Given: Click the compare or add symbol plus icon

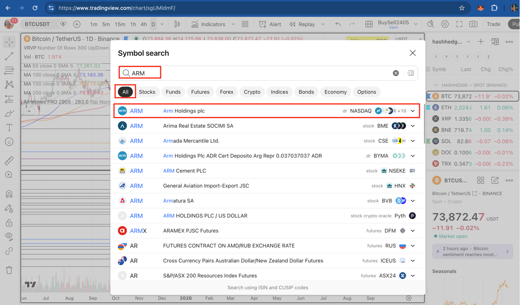Looking at the screenshot, I should (x=77, y=24).
